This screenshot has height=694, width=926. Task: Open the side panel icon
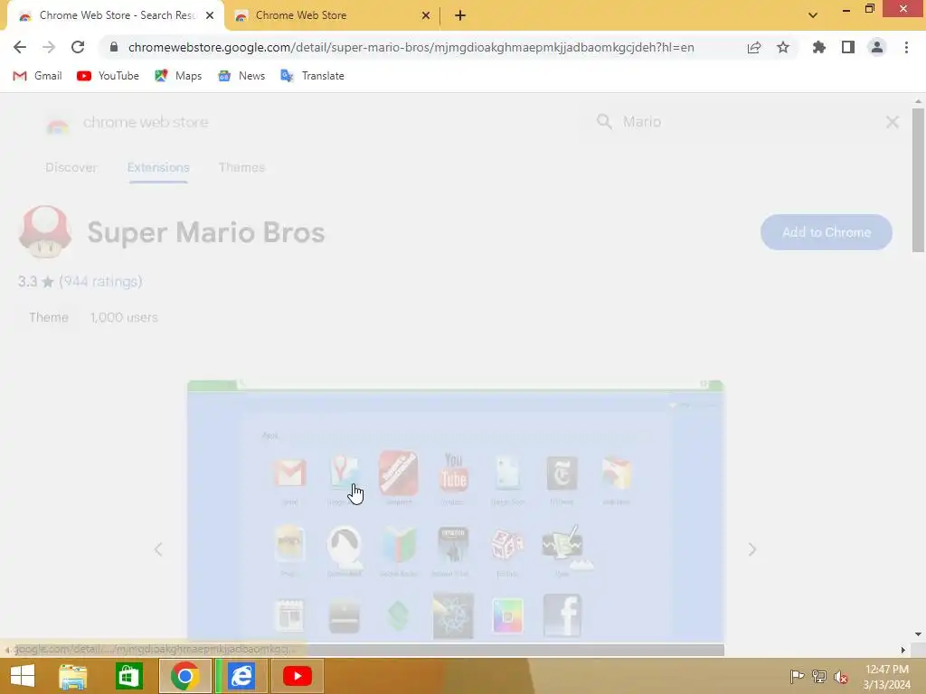click(x=848, y=47)
